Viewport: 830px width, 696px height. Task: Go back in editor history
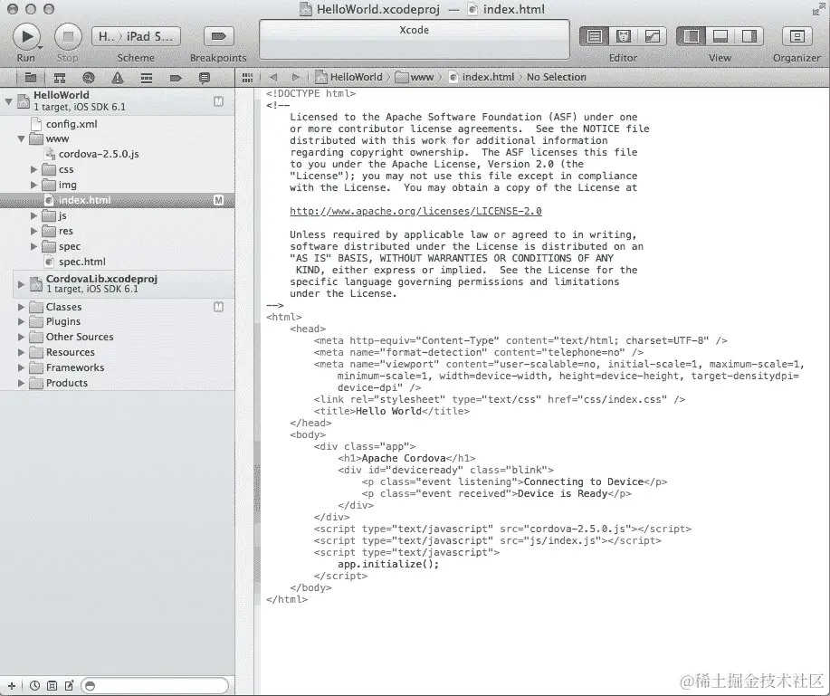click(x=273, y=77)
